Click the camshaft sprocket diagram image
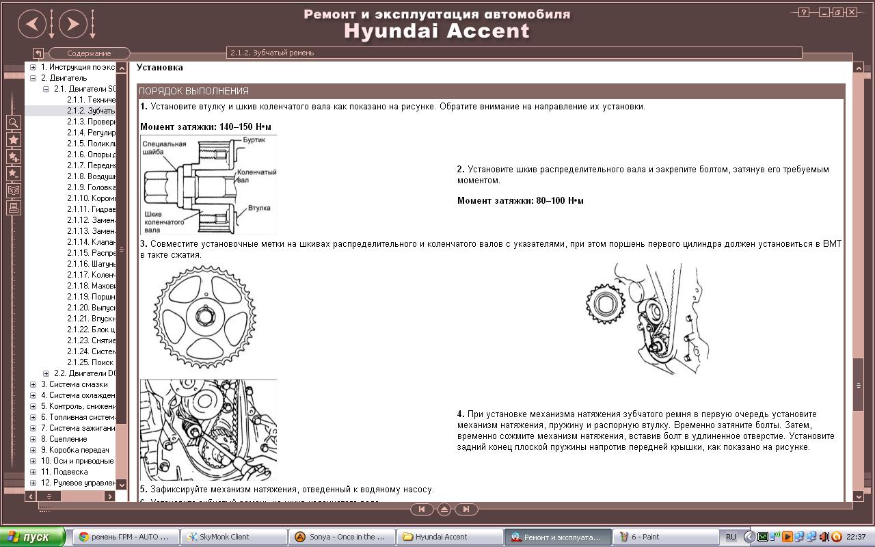The height and width of the screenshot is (547, 875). click(x=204, y=318)
